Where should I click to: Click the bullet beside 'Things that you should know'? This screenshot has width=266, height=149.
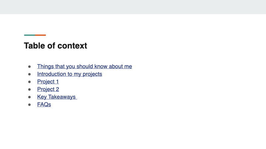(29, 67)
